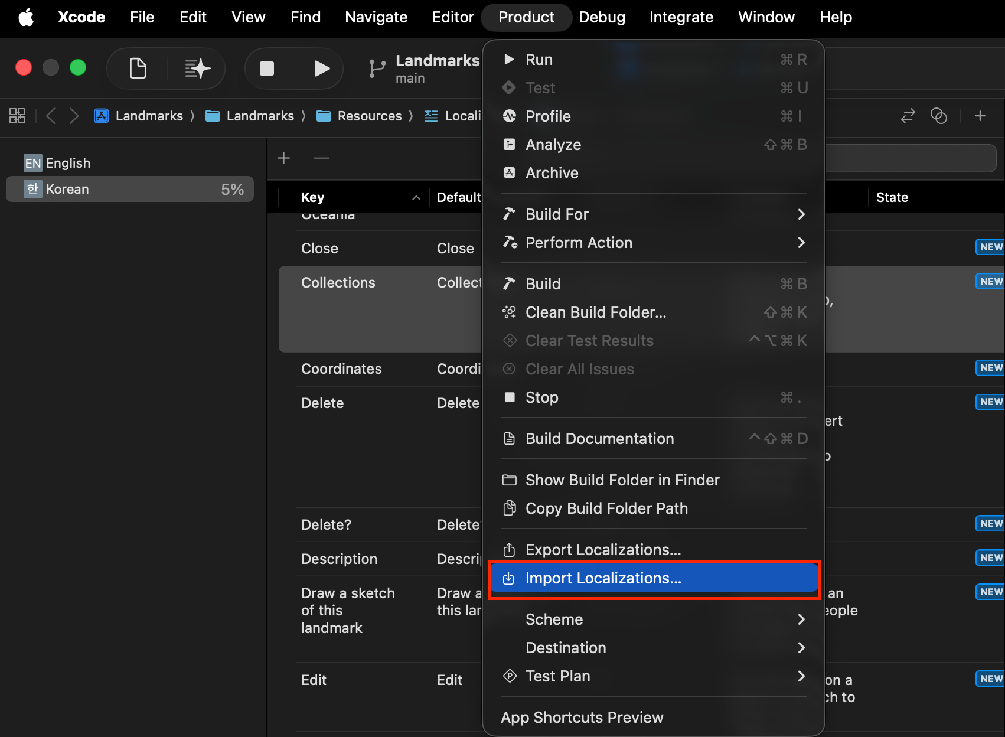Stop the running app via toolbar square

coord(267,69)
